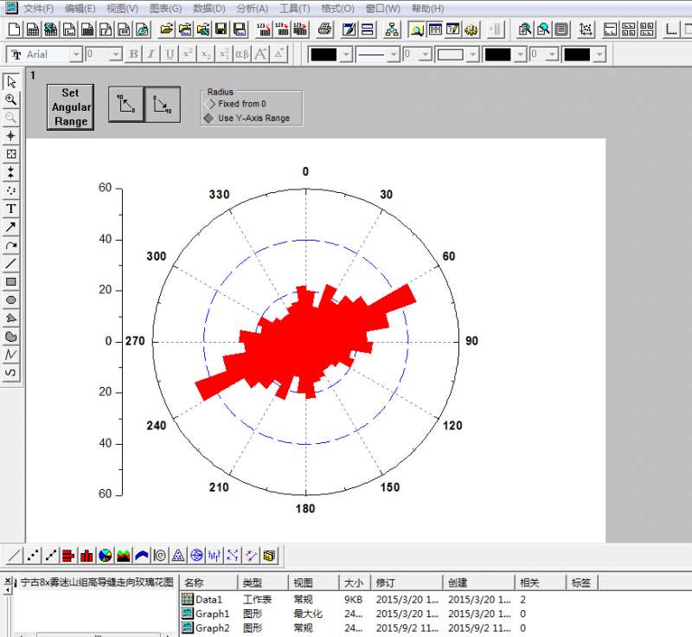Select the Ellipse drawing tool

point(11,299)
